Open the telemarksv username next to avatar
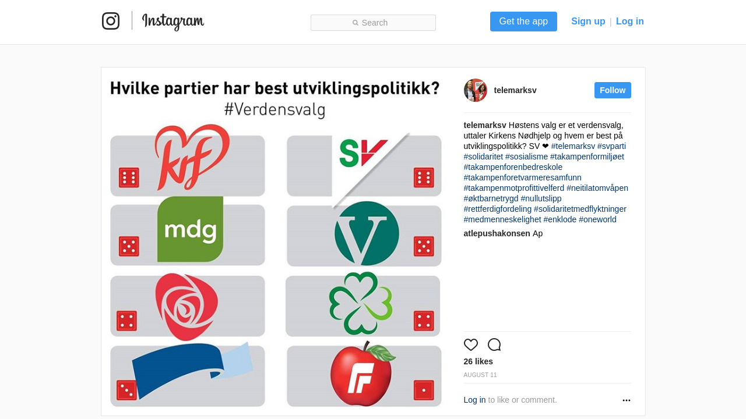Screen dimensions: 746x419 (x=515, y=90)
